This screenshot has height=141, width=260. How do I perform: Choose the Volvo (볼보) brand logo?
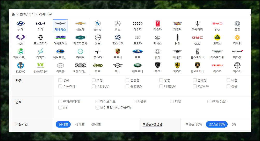(98, 37)
